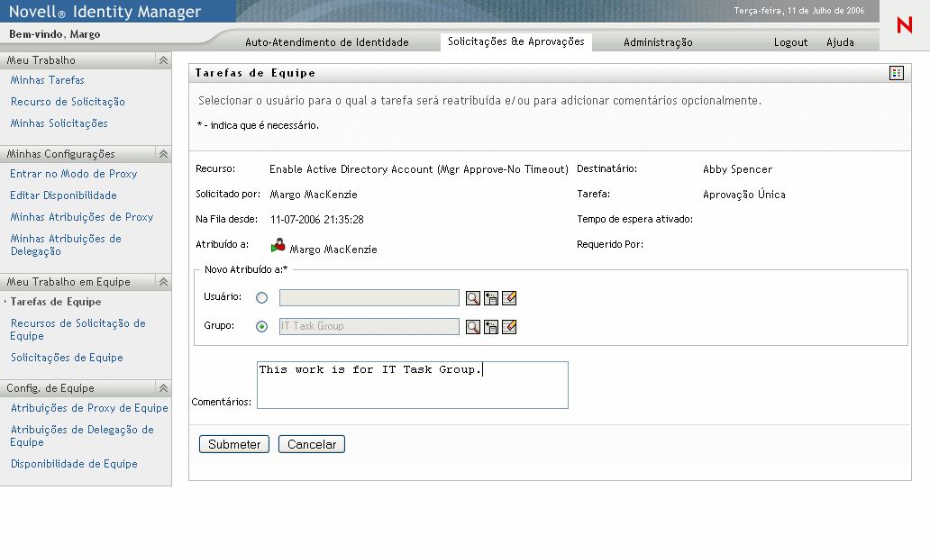
Task: Clear the Grupo field with eraser icon
Action: (x=509, y=326)
